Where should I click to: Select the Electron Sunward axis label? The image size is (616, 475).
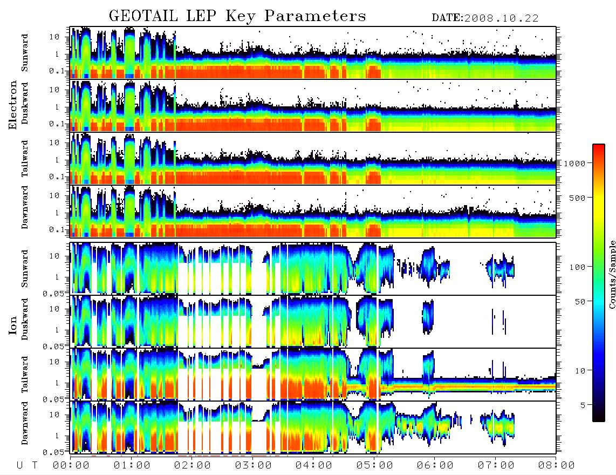point(25,53)
